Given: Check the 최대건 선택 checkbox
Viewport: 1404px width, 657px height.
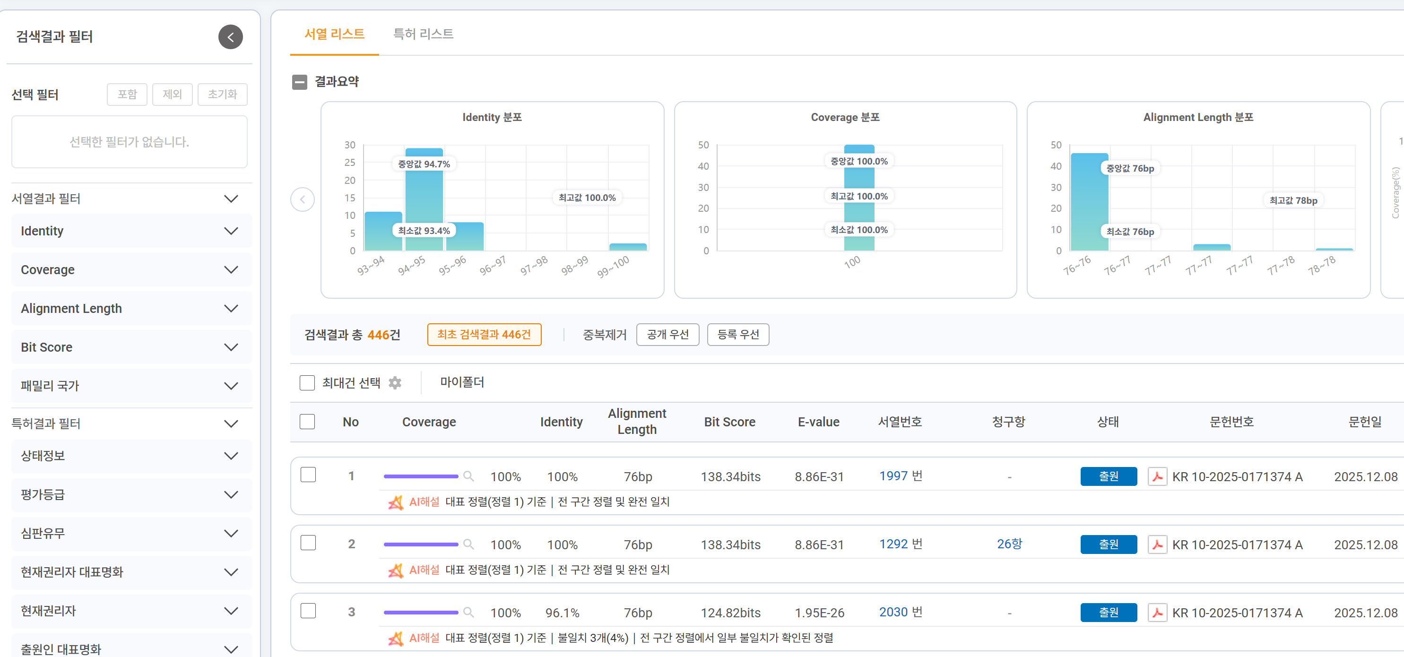Looking at the screenshot, I should 307,383.
